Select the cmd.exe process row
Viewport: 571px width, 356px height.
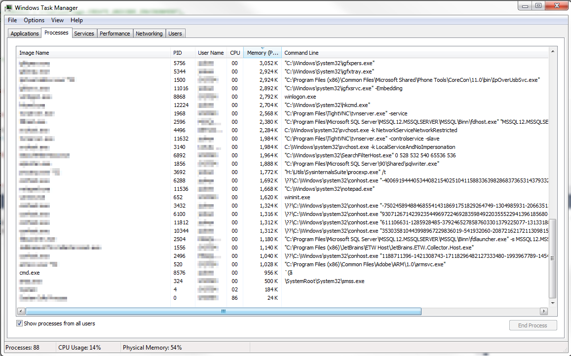[283, 273]
